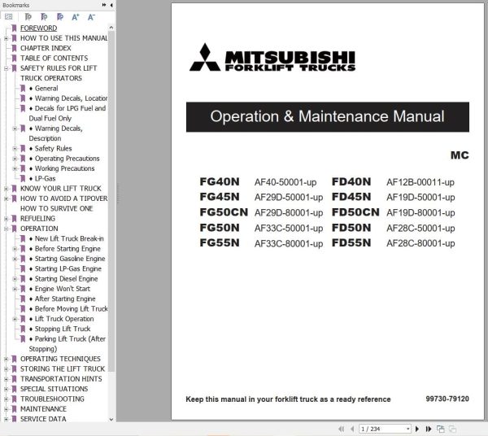Click bookmarks scrollbar down arrow
The image size is (488, 436).
coord(111,419)
